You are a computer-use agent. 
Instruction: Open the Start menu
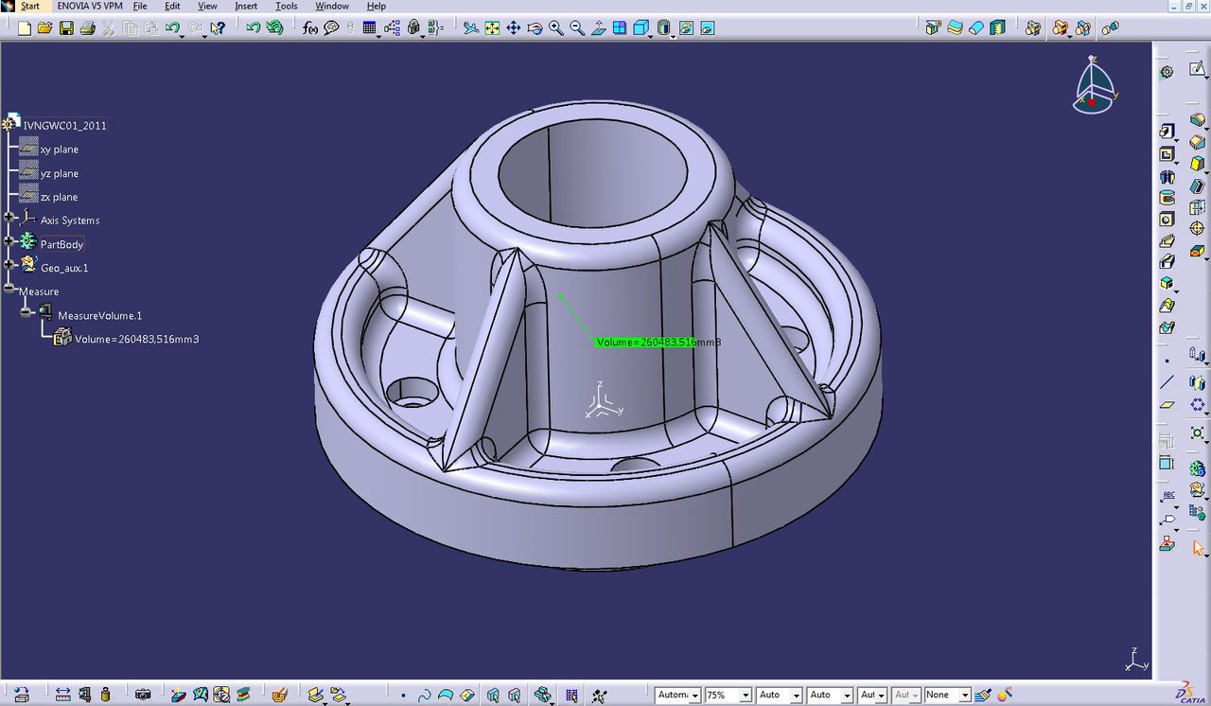click(x=30, y=6)
